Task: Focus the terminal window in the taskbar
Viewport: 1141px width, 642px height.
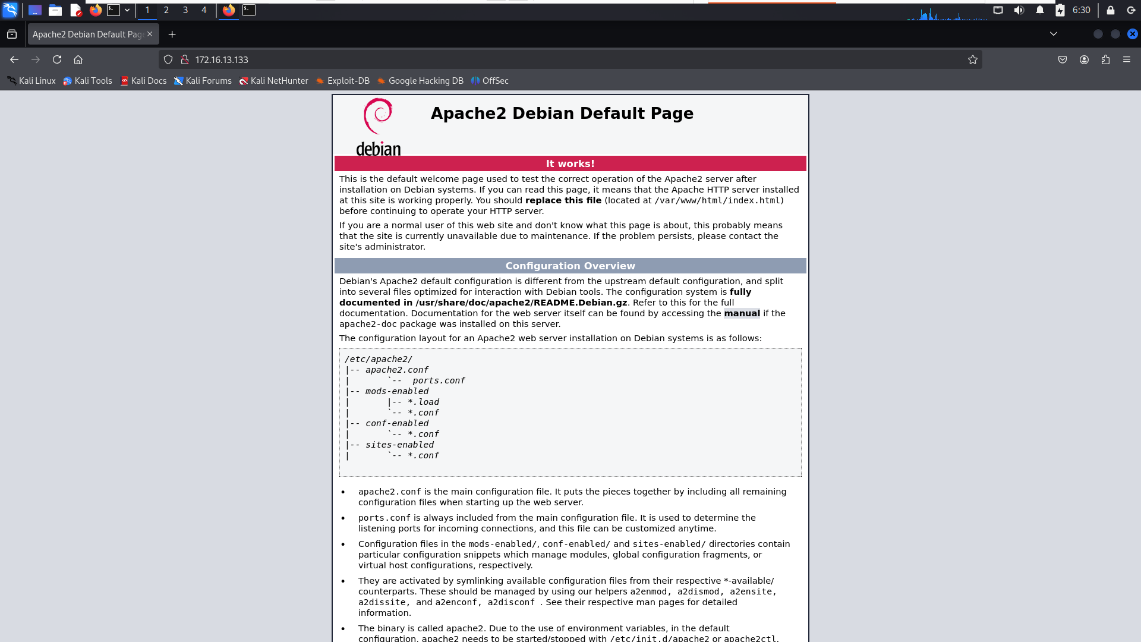Action: pos(249,10)
